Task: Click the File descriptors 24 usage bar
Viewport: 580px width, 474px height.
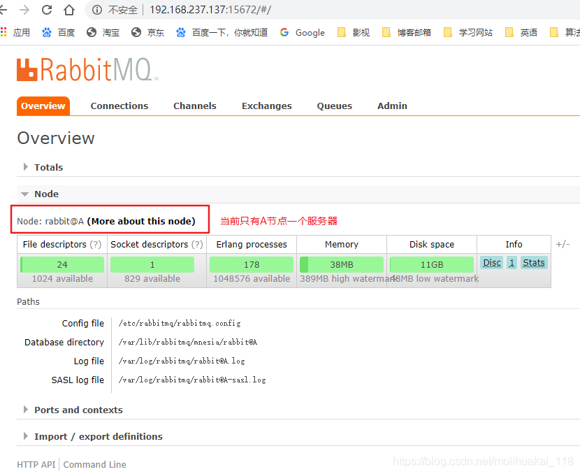Action: click(x=62, y=264)
